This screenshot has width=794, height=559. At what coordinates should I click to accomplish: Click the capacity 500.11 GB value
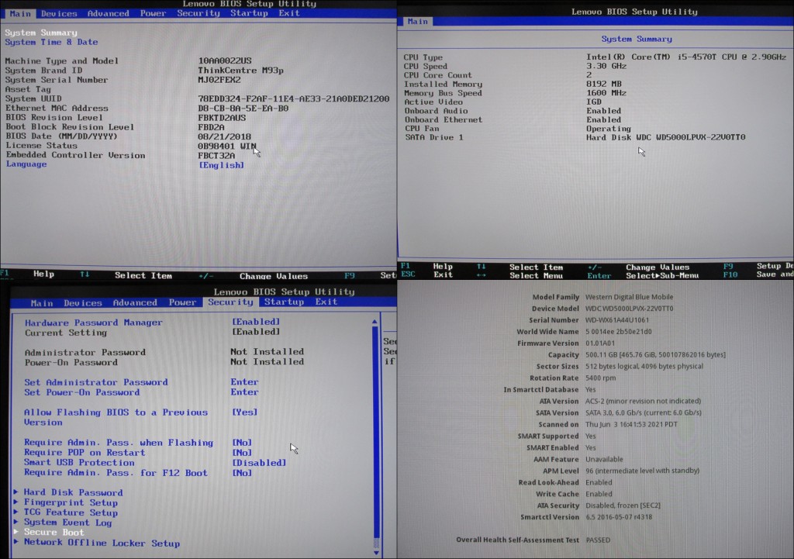pos(655,355)
